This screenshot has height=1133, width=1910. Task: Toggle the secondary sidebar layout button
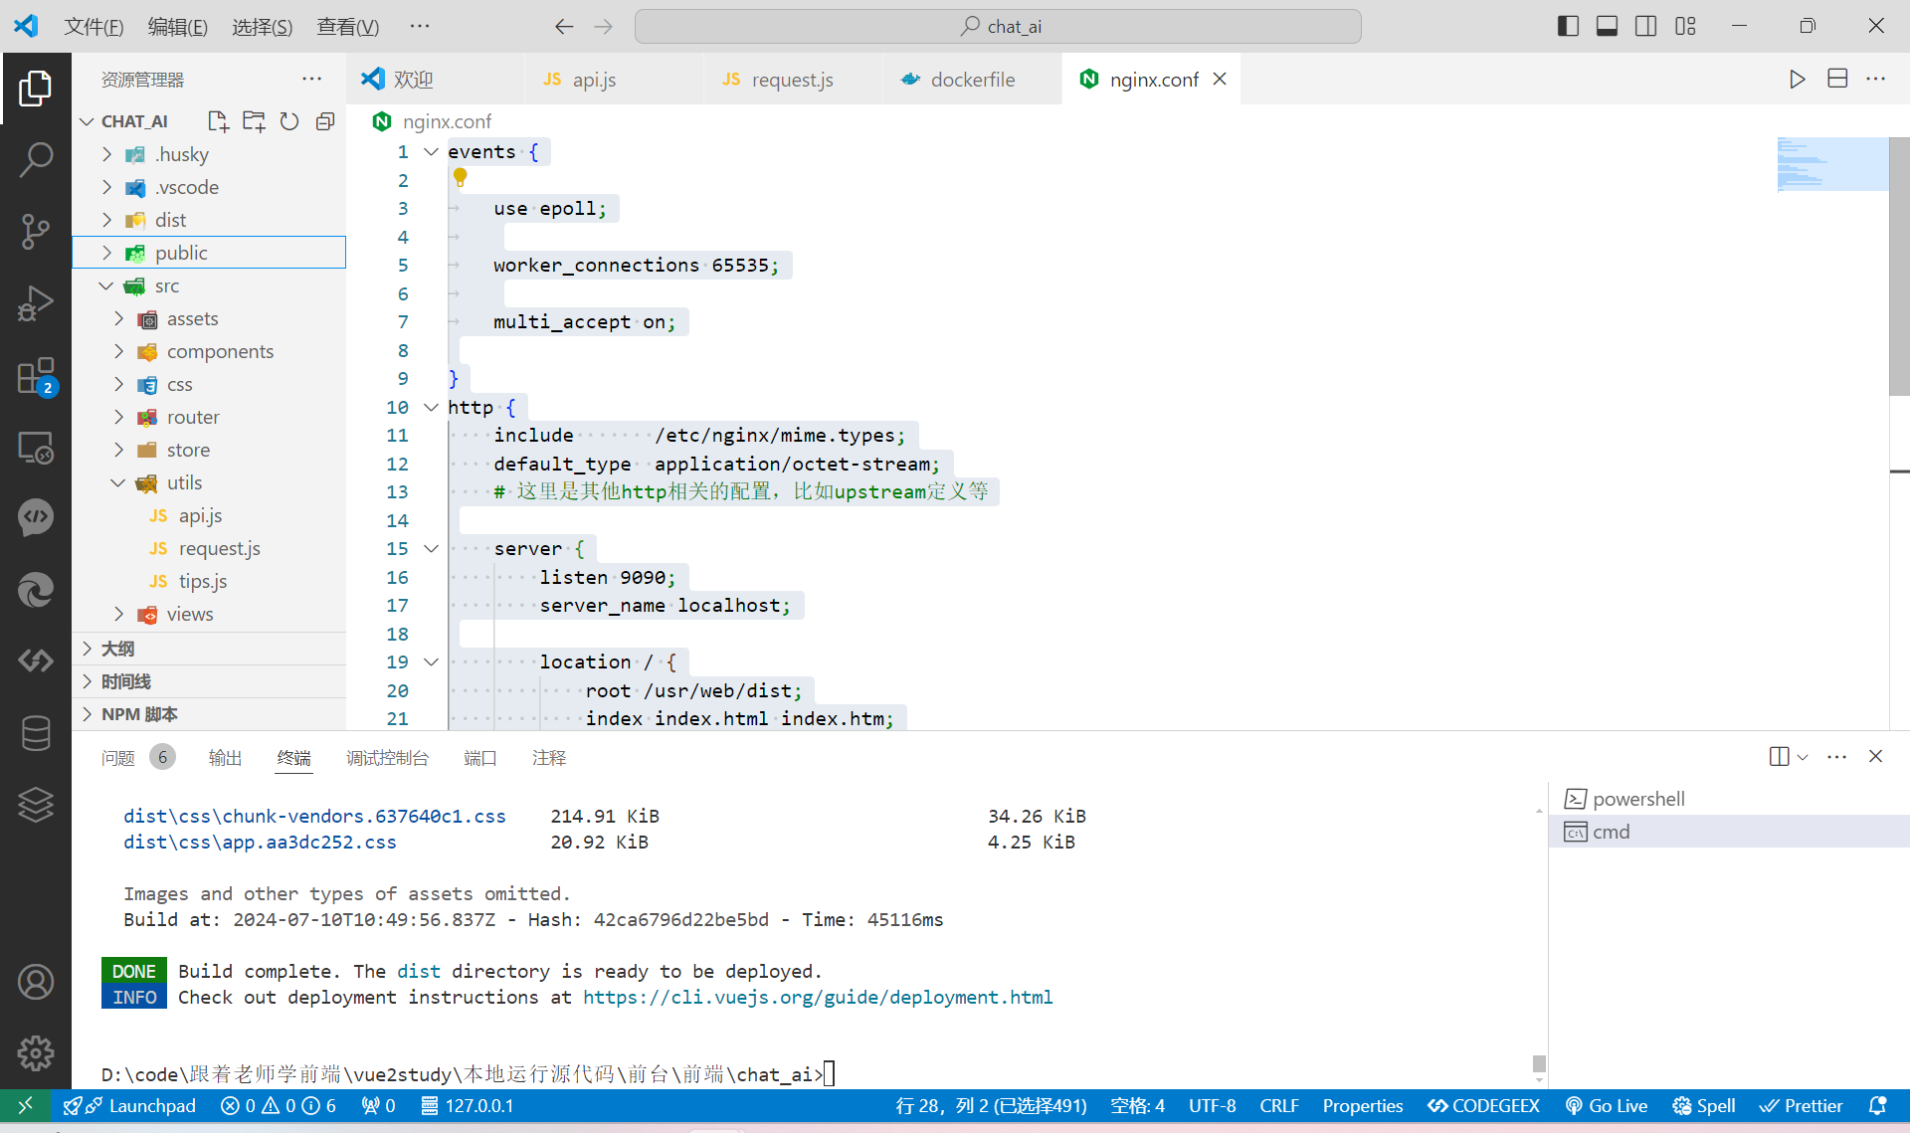pyautogui.click(x=1646, y=27)
